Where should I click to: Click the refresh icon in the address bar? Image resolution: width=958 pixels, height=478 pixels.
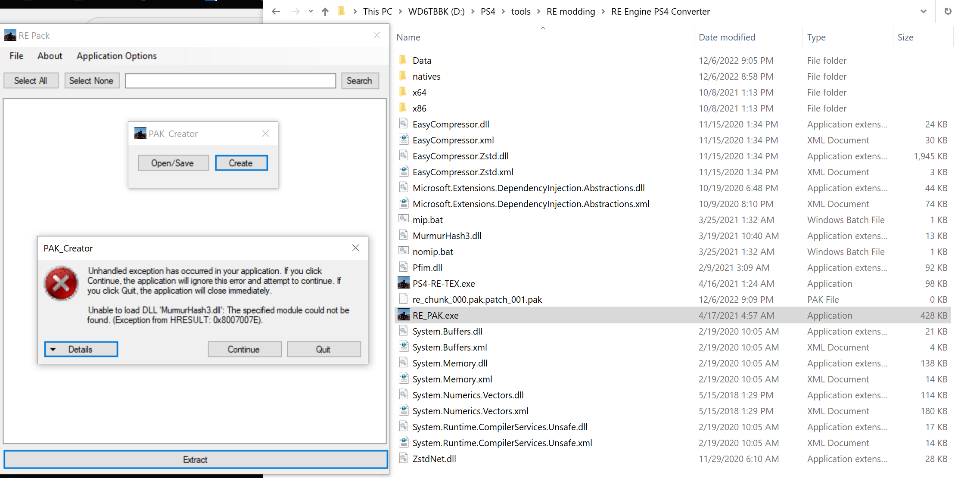point(948,11)
